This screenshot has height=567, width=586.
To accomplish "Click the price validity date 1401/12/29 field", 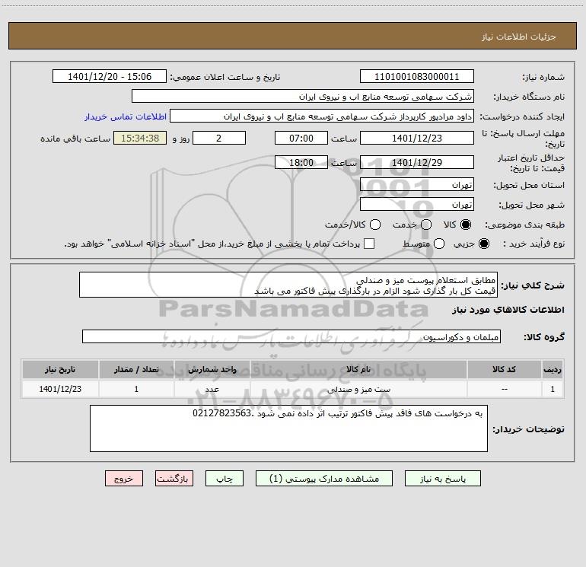I will pyautogui.click(x=417, y=162).
